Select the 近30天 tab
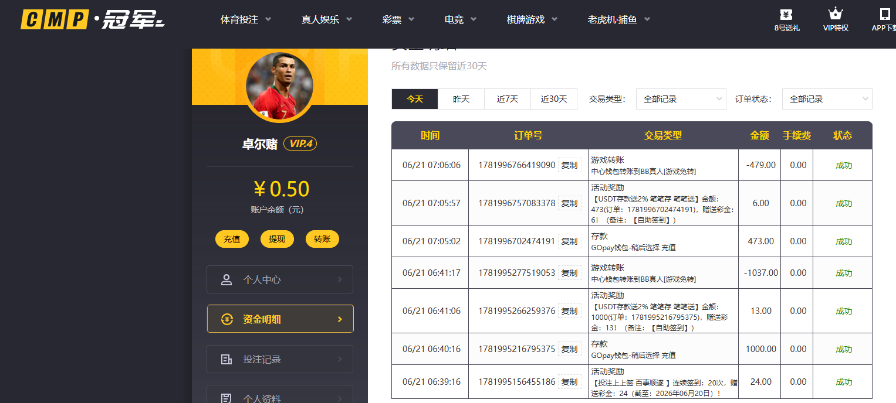 pyautogui.click(x=554, y=99)
